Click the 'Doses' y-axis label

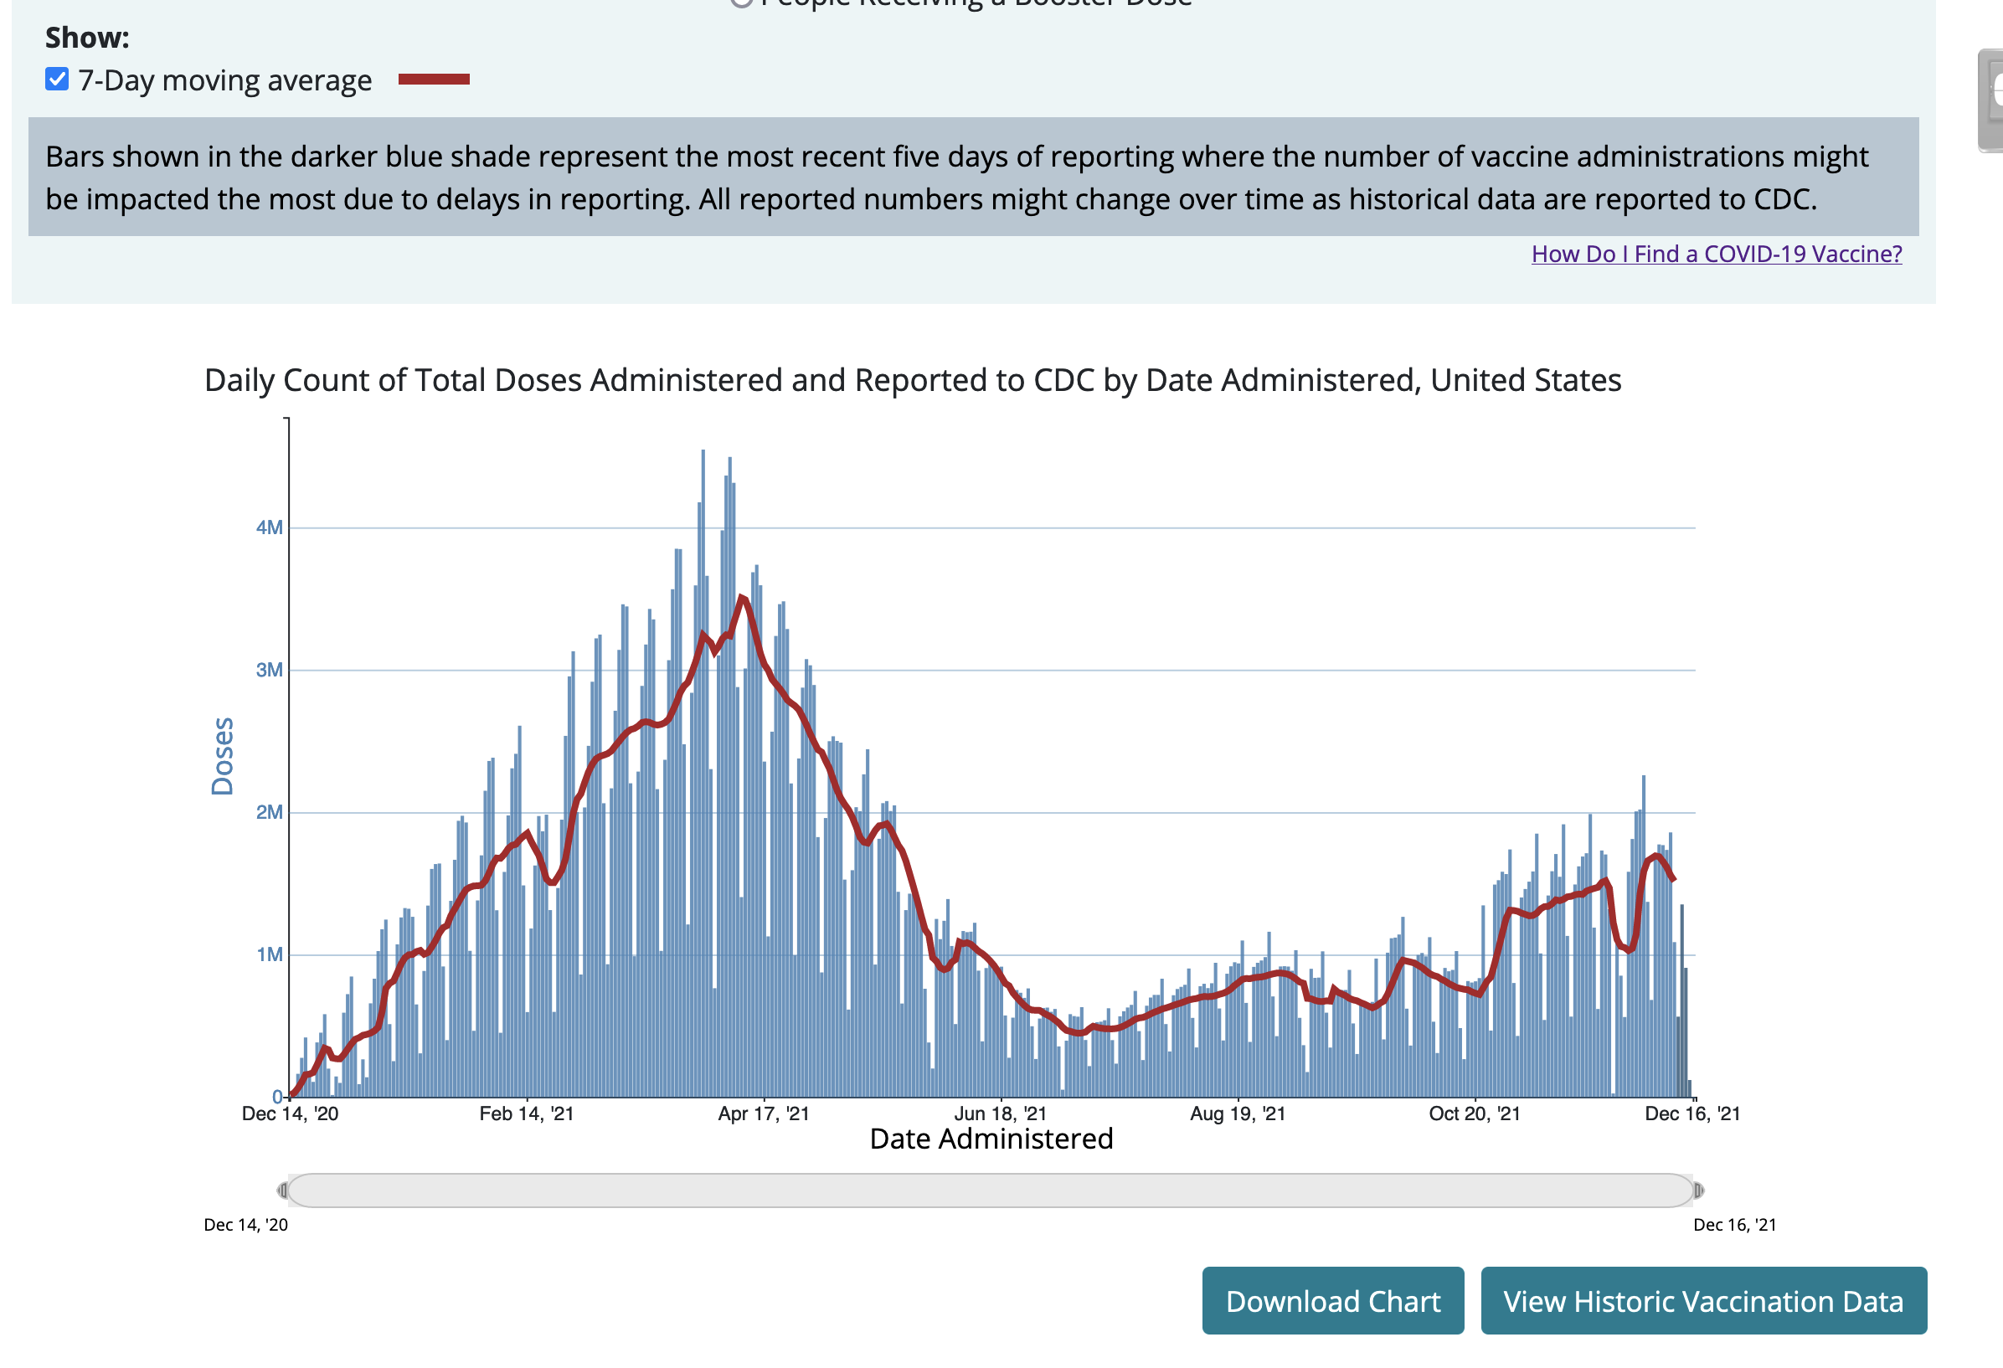pos(223,755)
